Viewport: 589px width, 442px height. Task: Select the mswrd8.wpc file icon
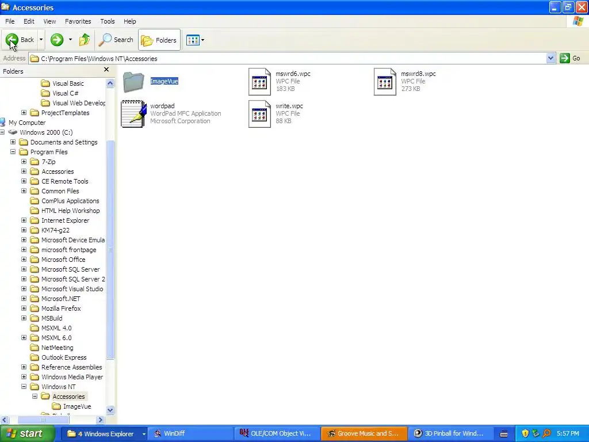coord(385,82)
